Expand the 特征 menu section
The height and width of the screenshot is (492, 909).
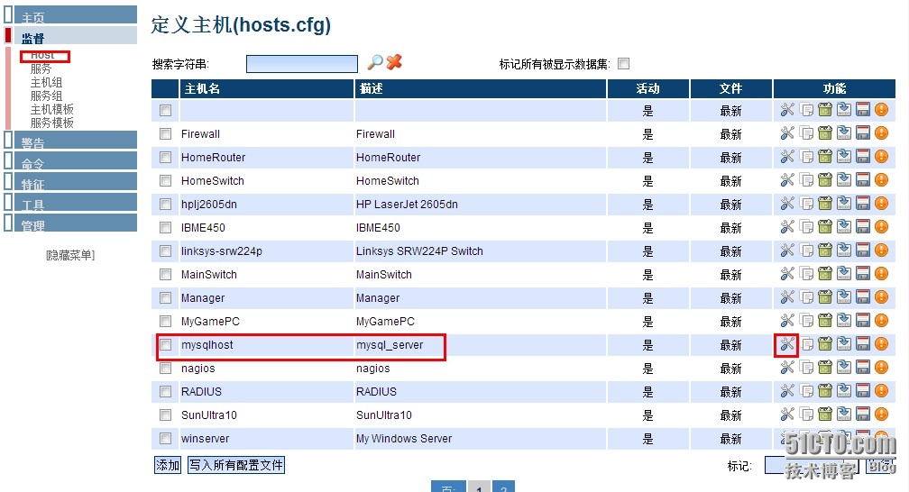point(76,182)
